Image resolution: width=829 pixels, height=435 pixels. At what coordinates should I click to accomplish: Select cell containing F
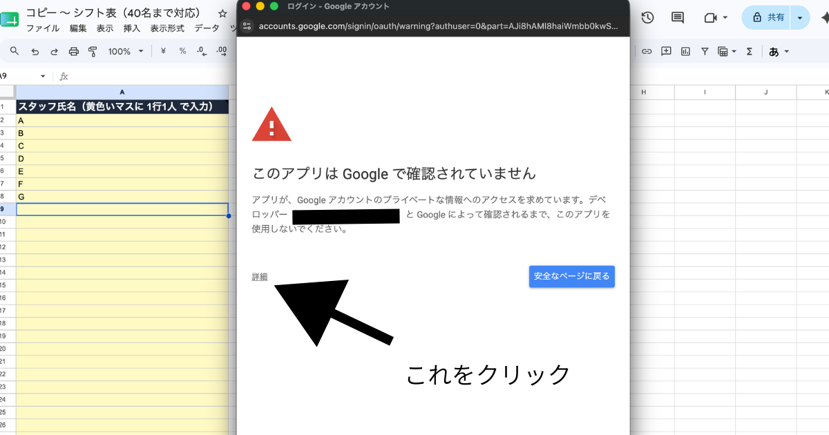[x=122, y=184]
